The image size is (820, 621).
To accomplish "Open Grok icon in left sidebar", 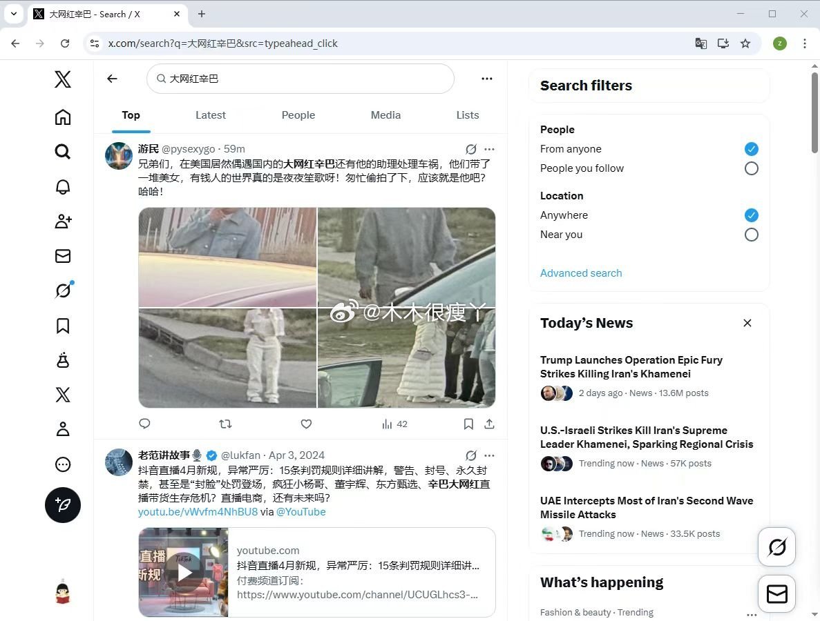I will click(64, 290).
